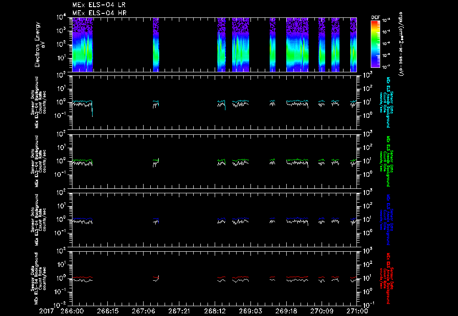Select the "Electron Energy eV" axis label
Viewport: 458px width, 316px height.
[x=39, y=45]
